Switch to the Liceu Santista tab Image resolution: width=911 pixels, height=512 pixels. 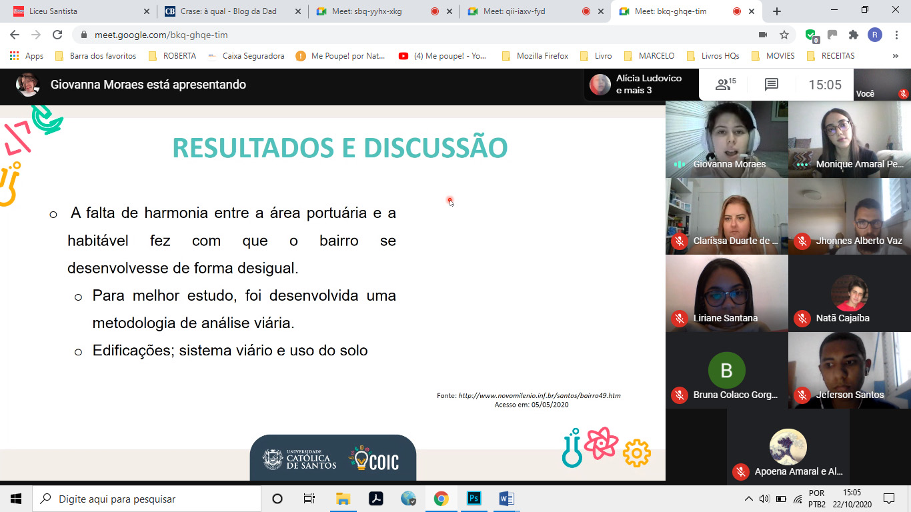(79, 11)
